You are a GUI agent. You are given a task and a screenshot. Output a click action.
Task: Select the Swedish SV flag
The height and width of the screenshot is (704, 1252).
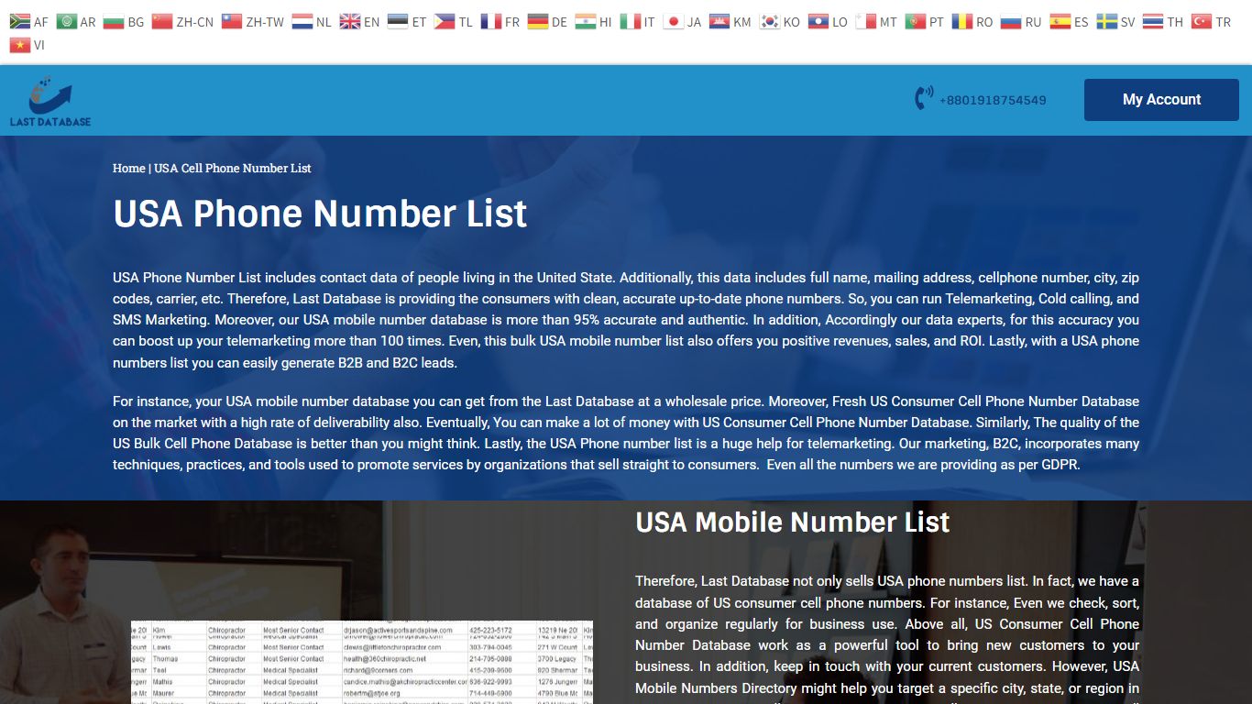pyautogui.click(x=1116, y=22)
